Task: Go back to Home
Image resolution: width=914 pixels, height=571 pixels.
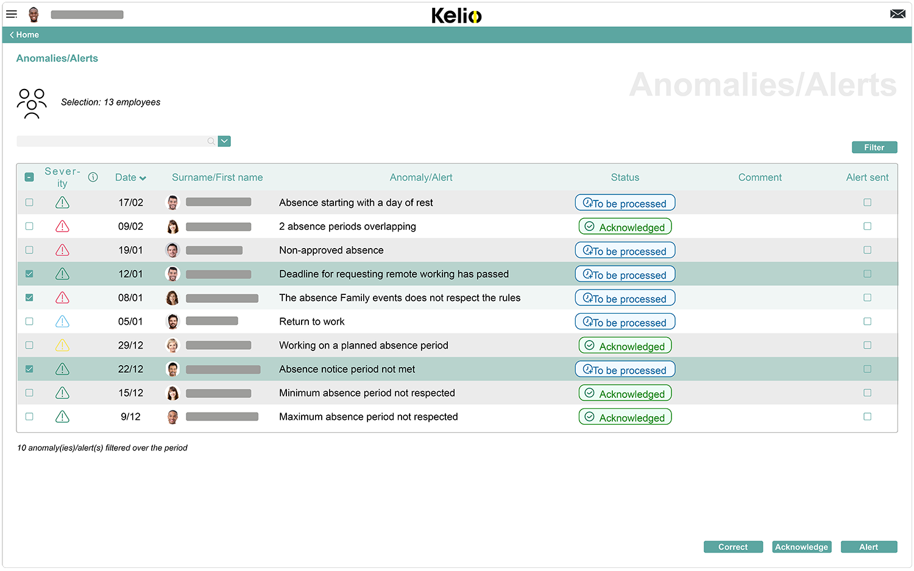Action: tap(27, 35)
